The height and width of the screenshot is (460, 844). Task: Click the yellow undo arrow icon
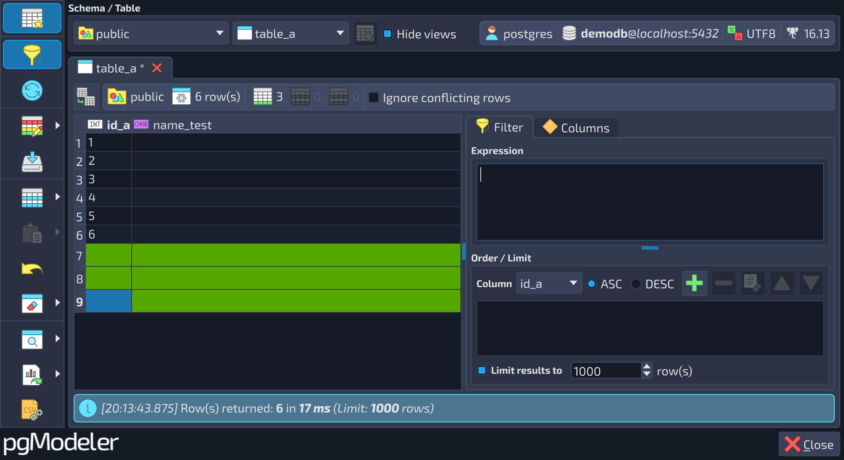tap(32, 268)
